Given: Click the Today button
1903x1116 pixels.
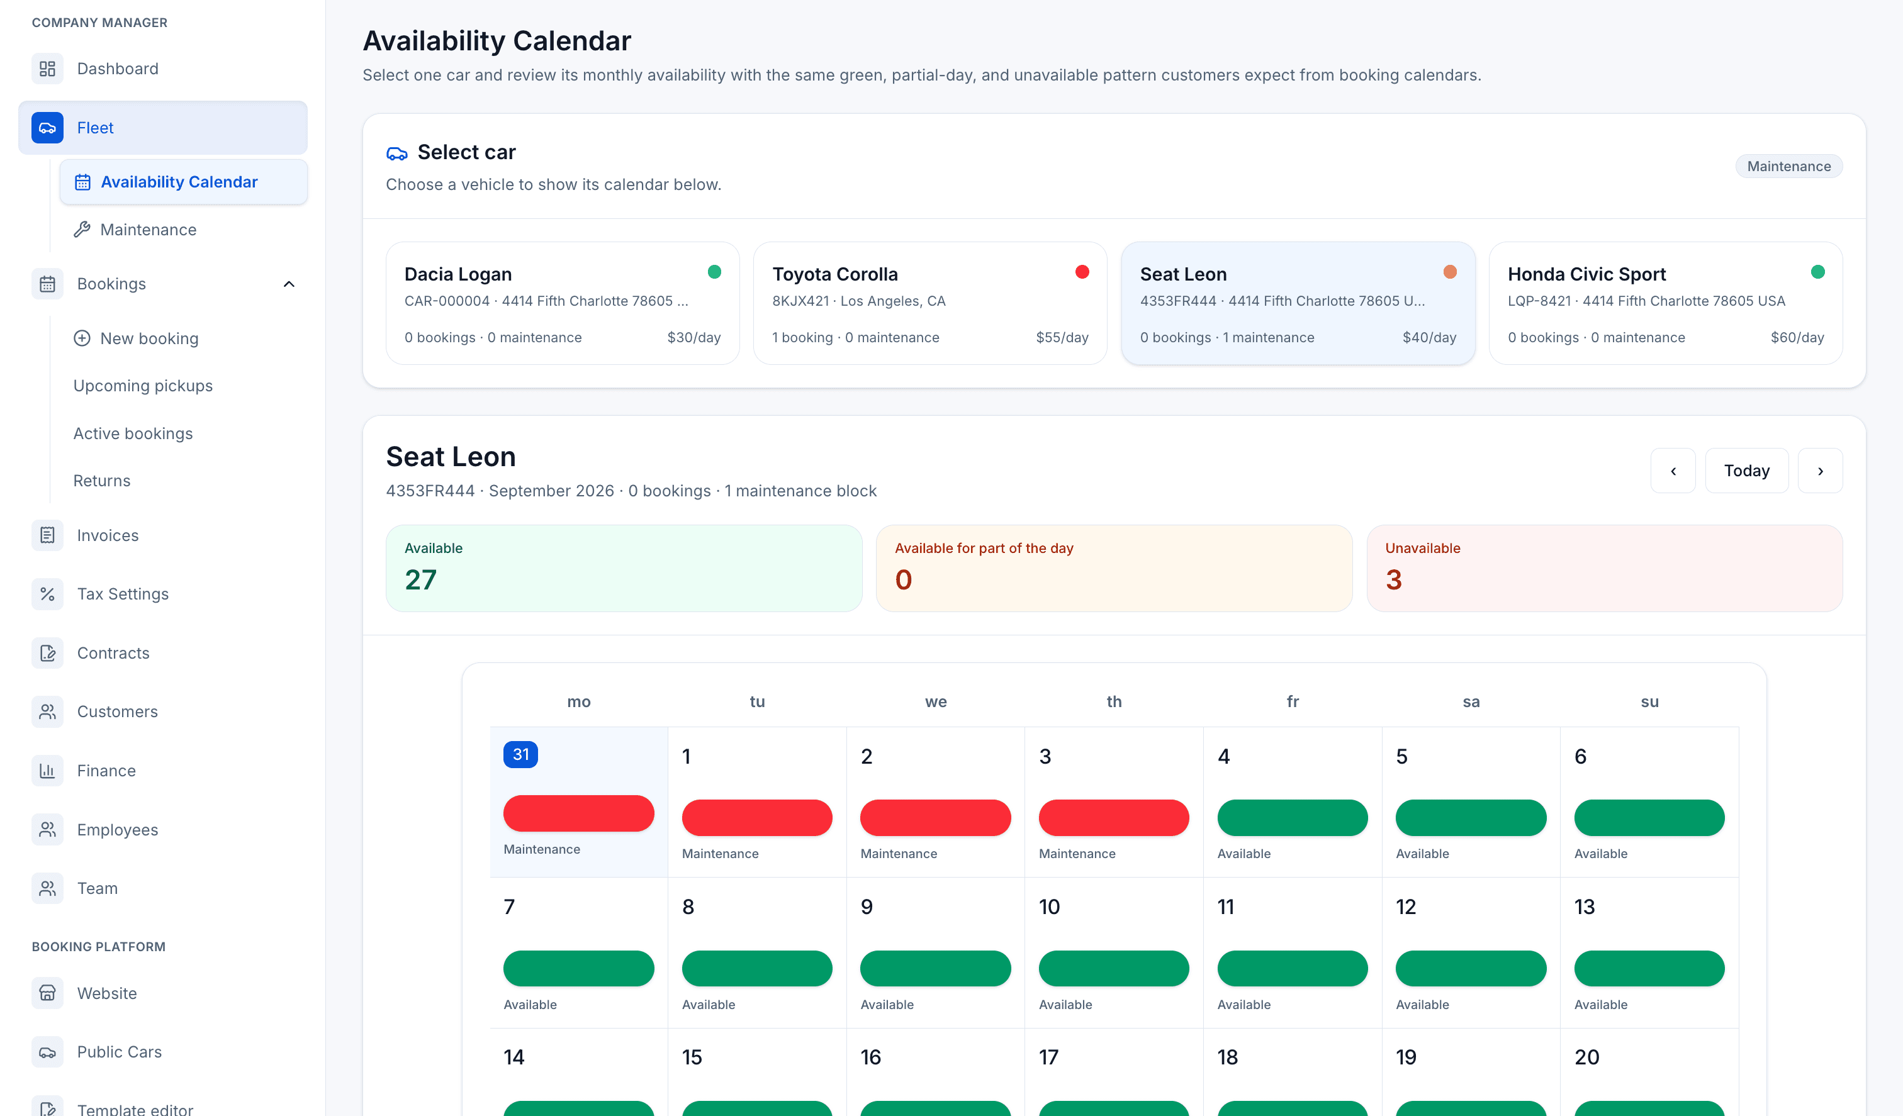Looking at the screenshot, I should pos(1747,471).
